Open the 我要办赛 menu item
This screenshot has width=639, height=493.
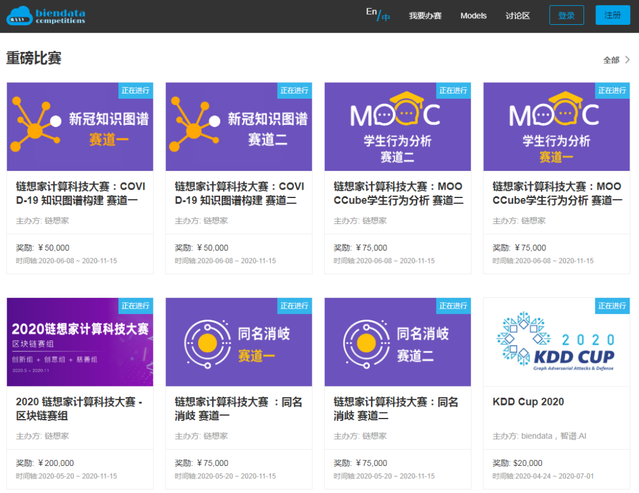click(x=425, y=16)
